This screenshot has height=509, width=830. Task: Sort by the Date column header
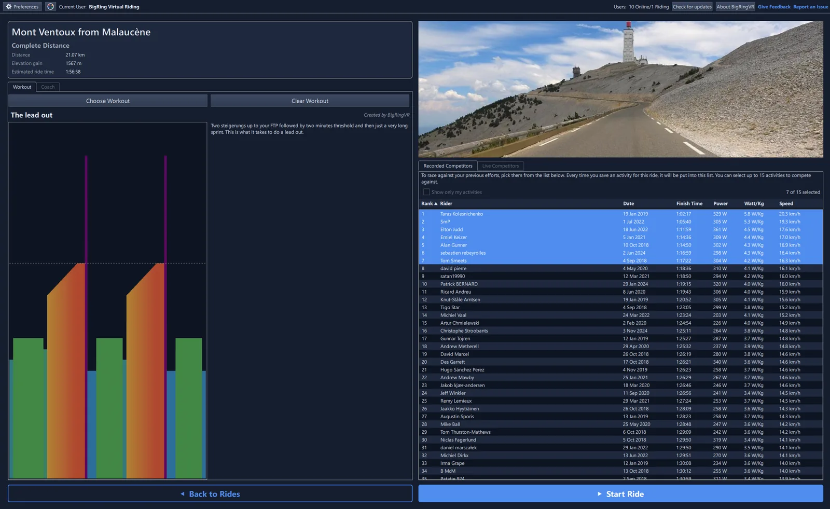point(628,204)
